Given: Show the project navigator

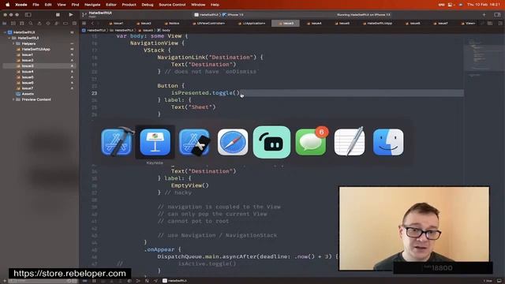Looking at the screenshot, I should pyautogui.click(x=5, y=23).
